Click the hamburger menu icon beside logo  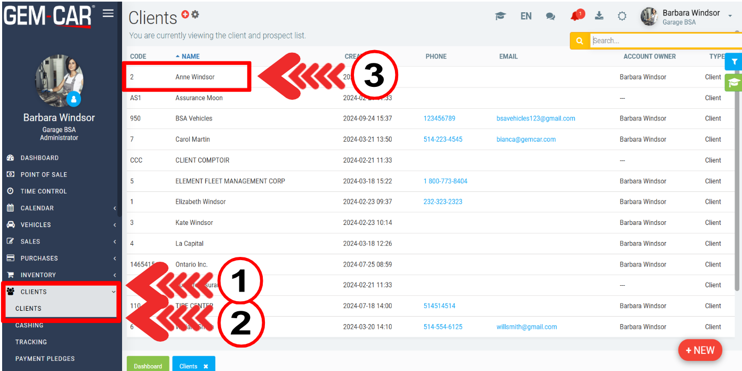(108, 13)
